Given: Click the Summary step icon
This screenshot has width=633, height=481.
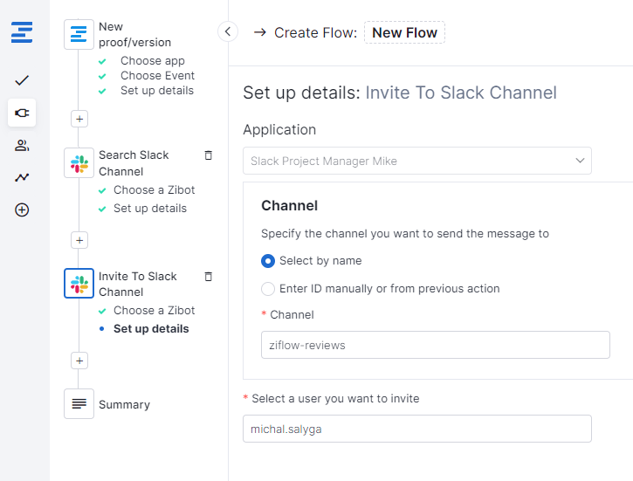Looking at the screenshot, I should (x=79, y=403).
